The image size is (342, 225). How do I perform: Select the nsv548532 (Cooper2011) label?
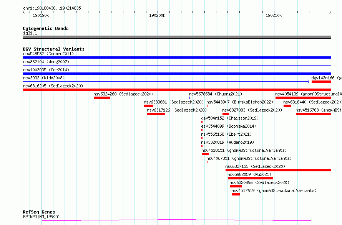[x=48, y=54]
